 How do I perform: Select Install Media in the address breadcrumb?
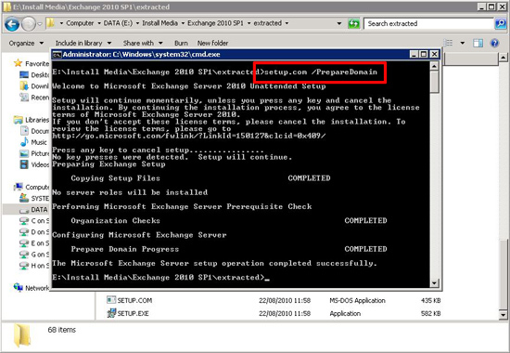(x=159, y=23)
